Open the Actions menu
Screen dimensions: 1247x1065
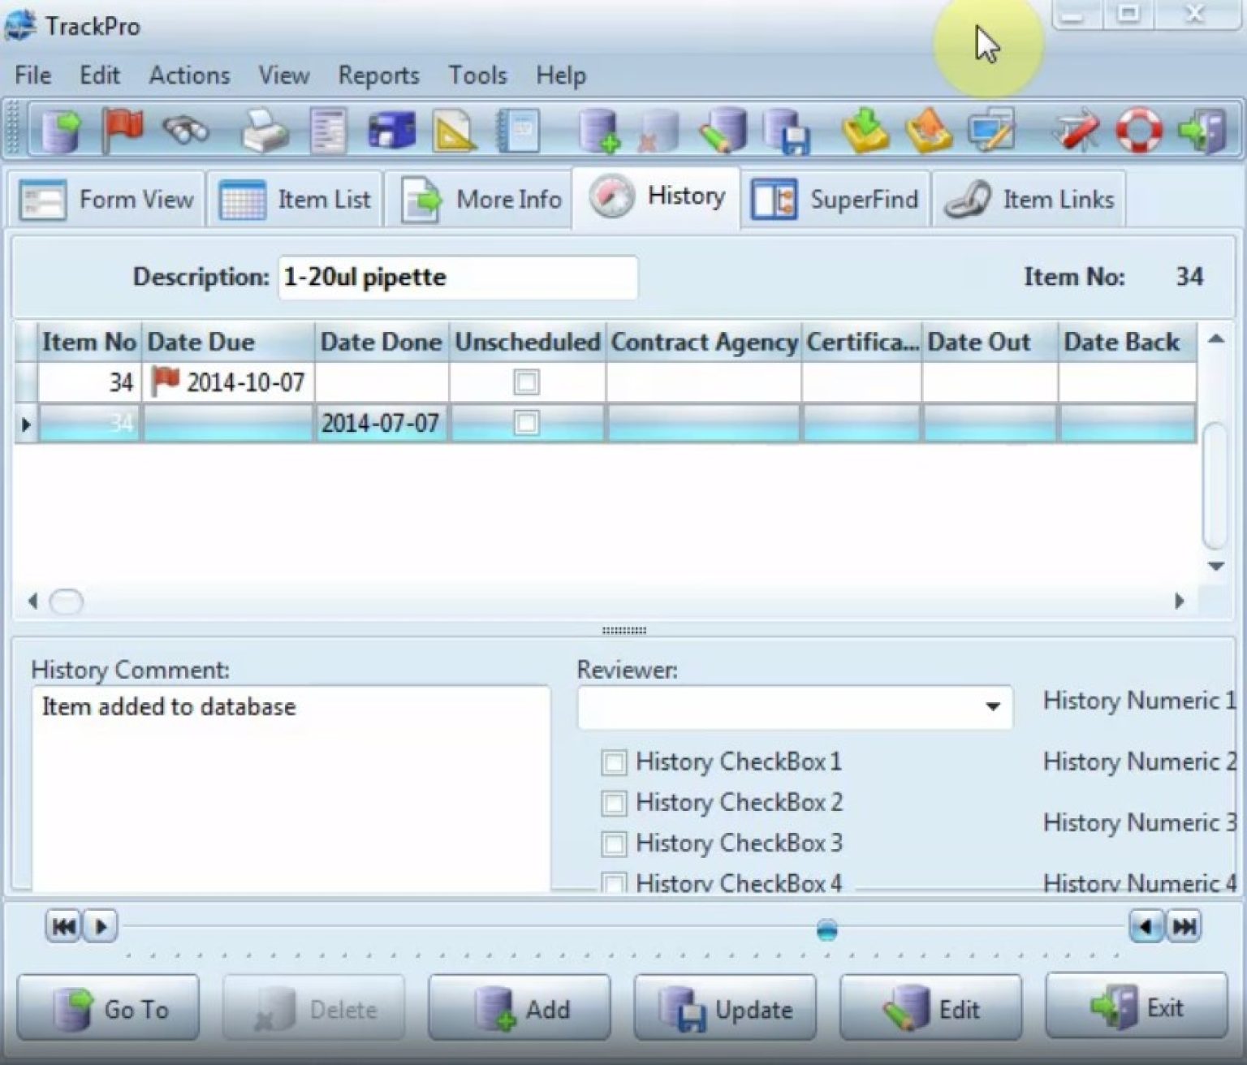pyautogui.click(x=188, y=75)
